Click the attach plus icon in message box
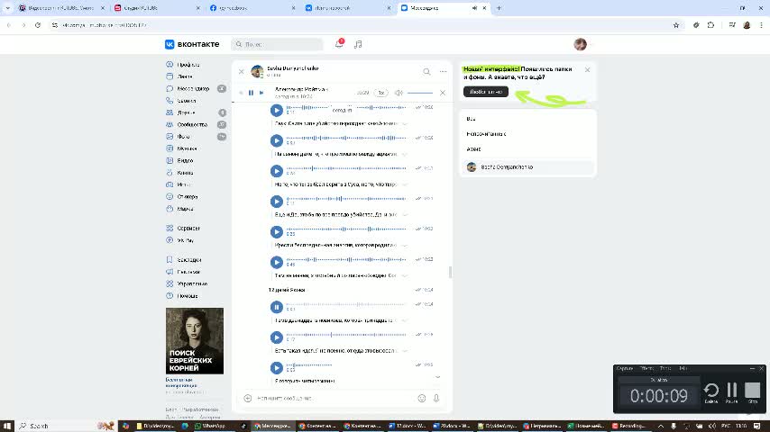This screenshot has height=432, width=770. (248, 398)
